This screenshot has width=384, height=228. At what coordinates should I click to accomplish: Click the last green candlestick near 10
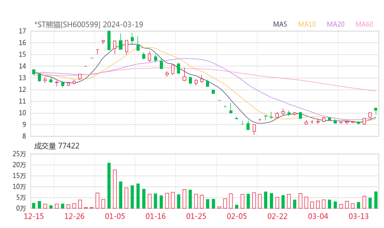(x=376, y=110)
